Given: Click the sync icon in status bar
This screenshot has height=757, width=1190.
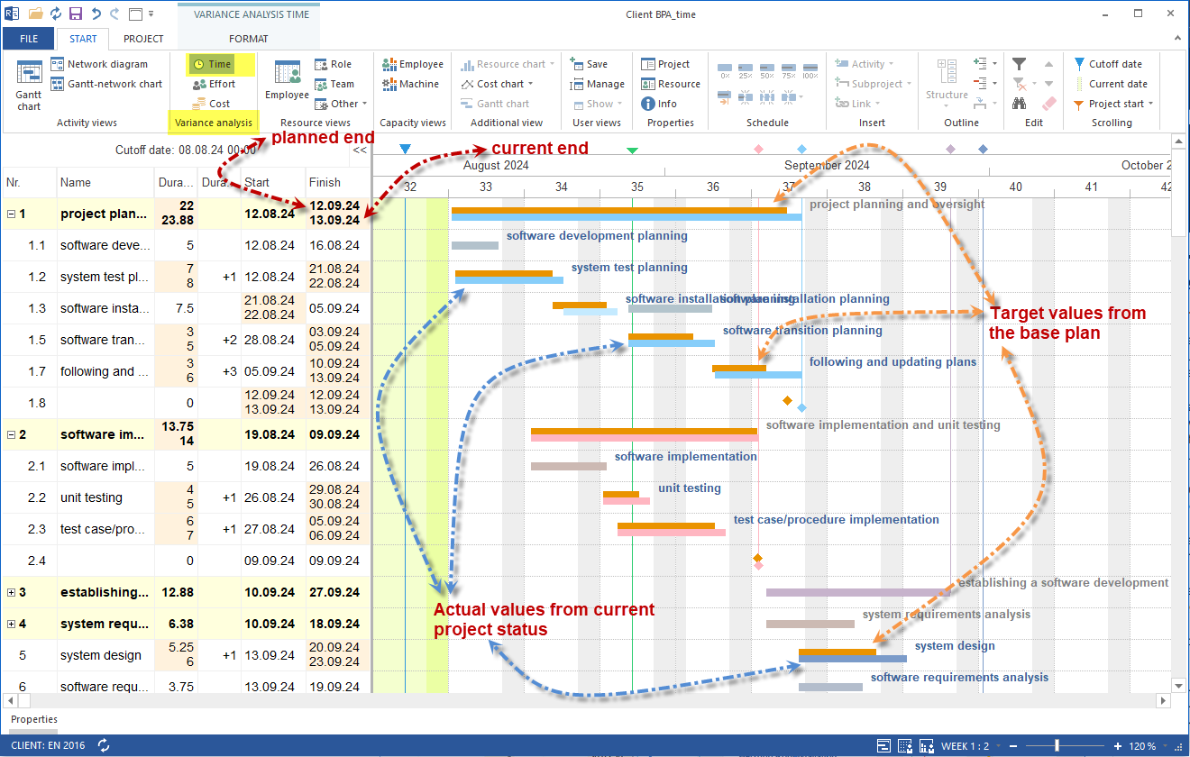Looking at the screenshot, I should click(x=104, y=745).
